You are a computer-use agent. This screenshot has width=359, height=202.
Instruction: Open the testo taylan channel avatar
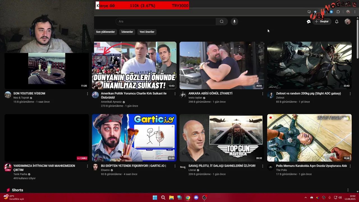point(183,95)
